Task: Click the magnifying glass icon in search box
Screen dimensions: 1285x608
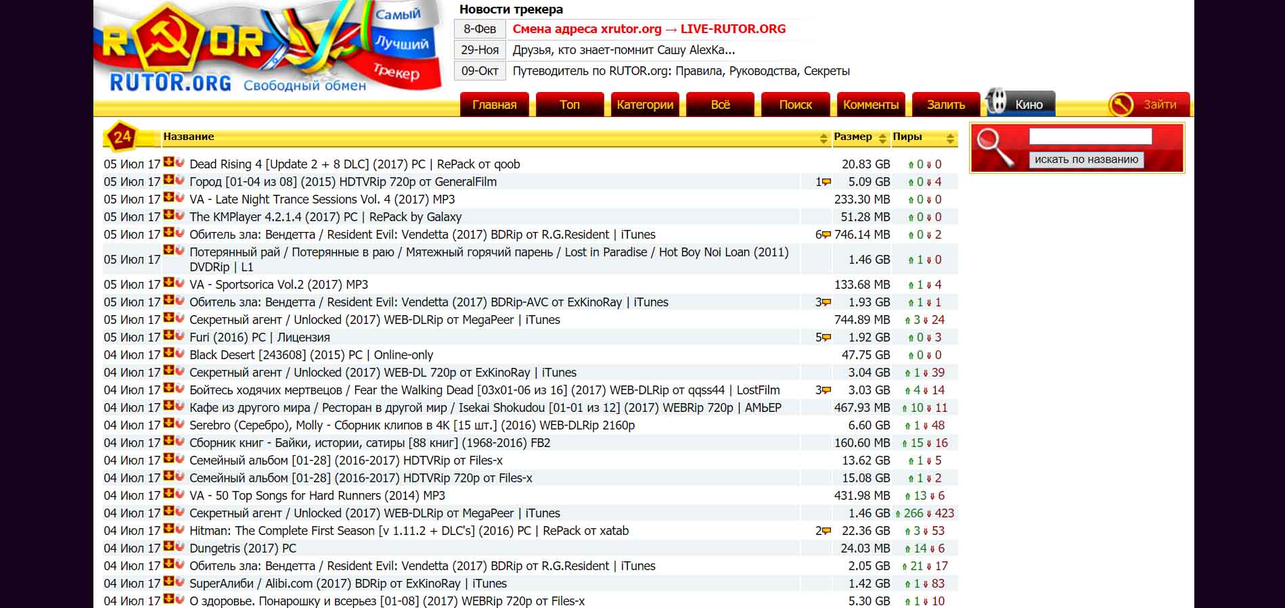Action: point(993,146)
